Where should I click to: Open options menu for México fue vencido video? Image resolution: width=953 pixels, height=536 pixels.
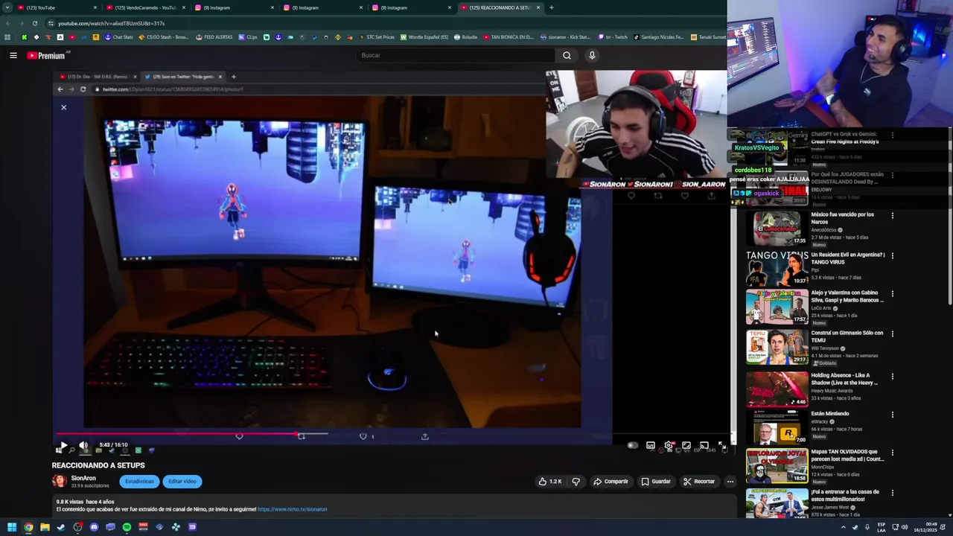892,216
